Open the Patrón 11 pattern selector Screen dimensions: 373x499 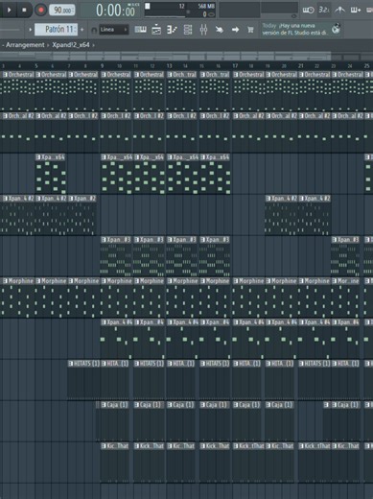pyautogui.click(x=56, y=30)
